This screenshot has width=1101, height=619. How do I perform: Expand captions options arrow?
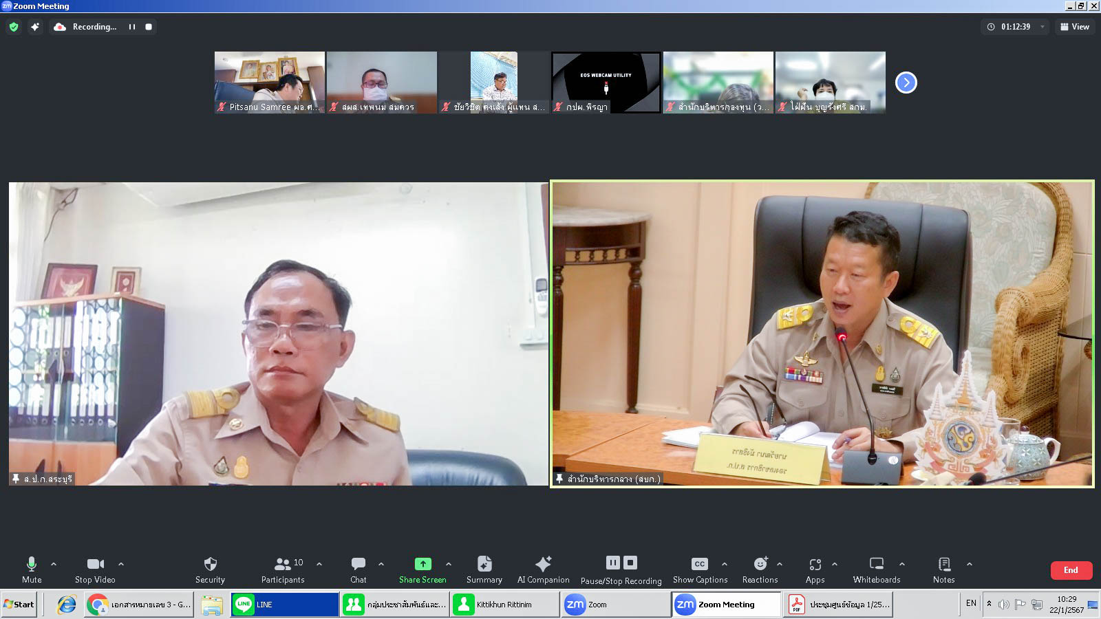tap(725, 564)
